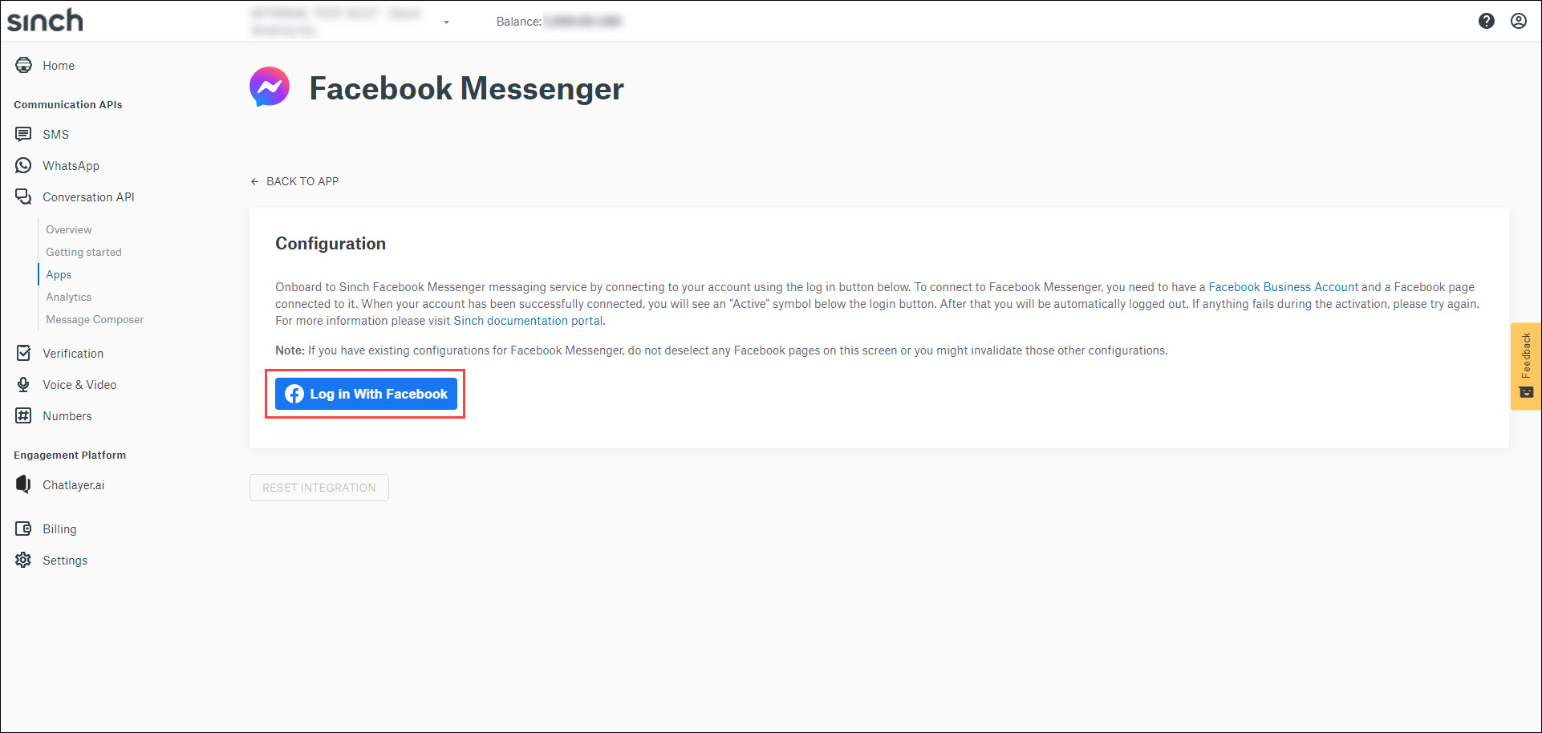
Task: Click the Facebook logo inside login button
Action: [294, 394]
